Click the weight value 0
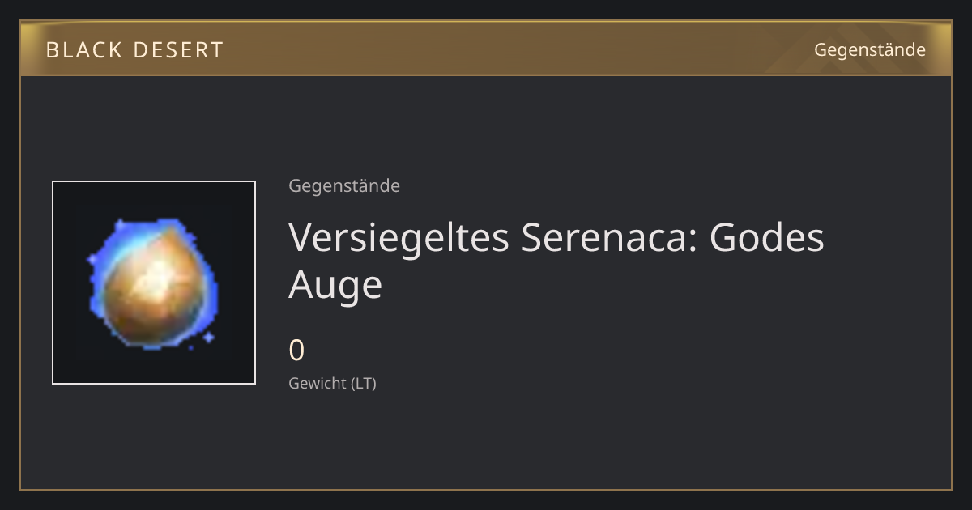 point(296,351)
